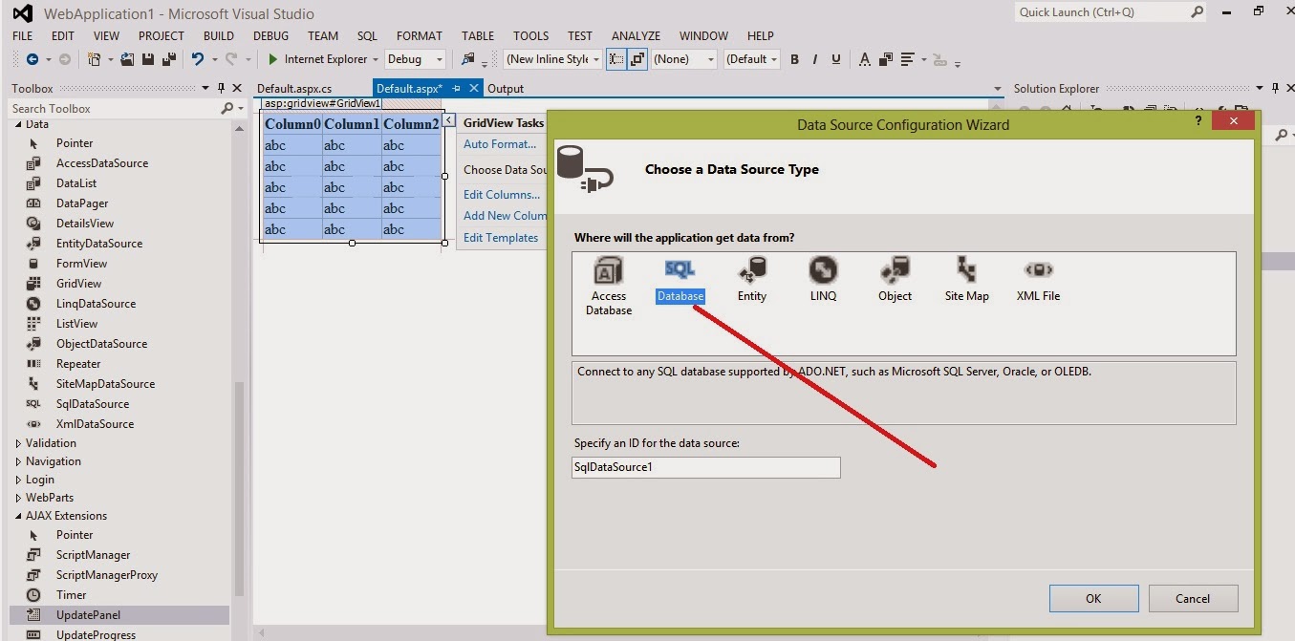Open the (None) target rule dropdown
1295x641 pixels.
683,59
